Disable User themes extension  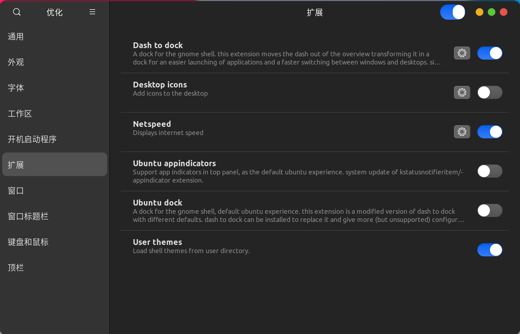click(x=490, y=250)
